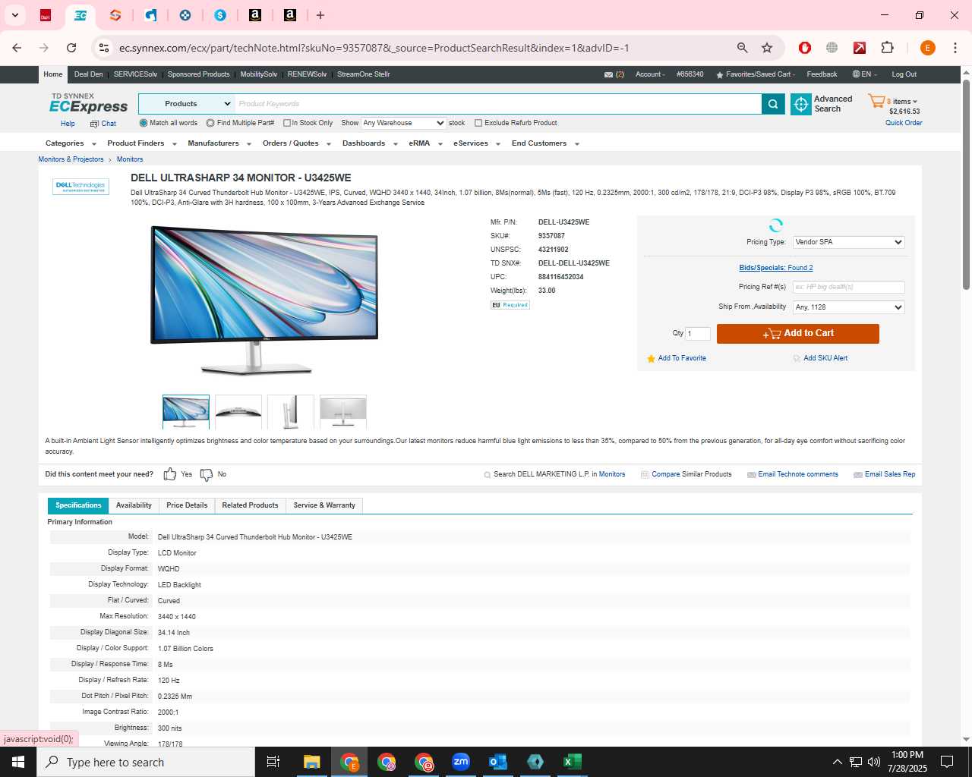The image size is (972, 777).
Task: Expand the Categories menu
Action: point(71,143)
